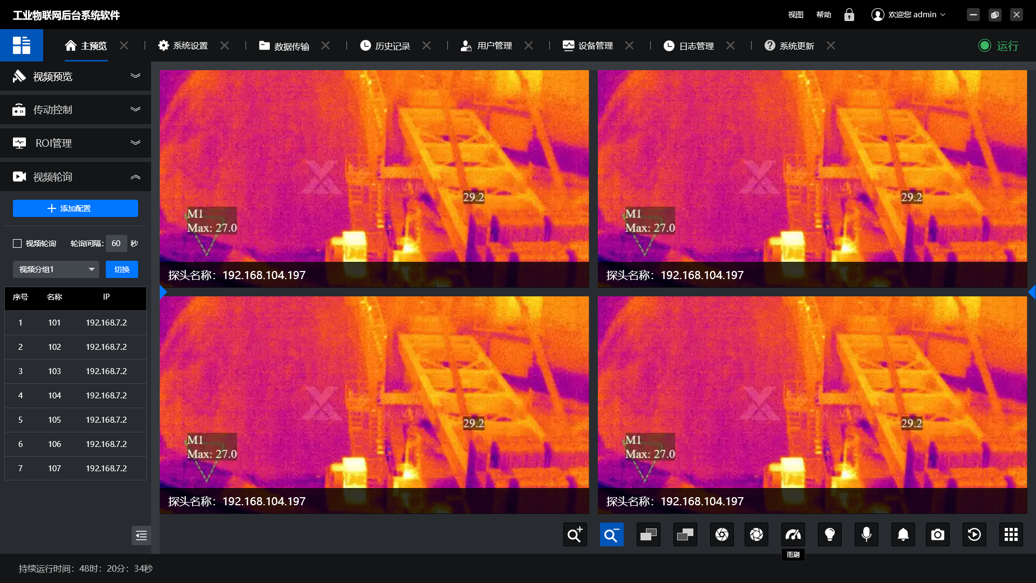1036x583 pixels.
Task: Take a snapshot with the camera icon
Action: coord(938,534)
